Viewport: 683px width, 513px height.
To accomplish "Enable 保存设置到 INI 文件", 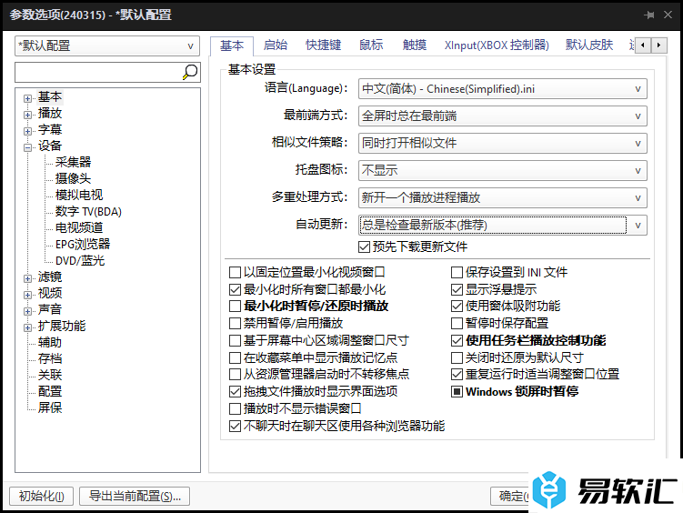I will click(457, 273).
